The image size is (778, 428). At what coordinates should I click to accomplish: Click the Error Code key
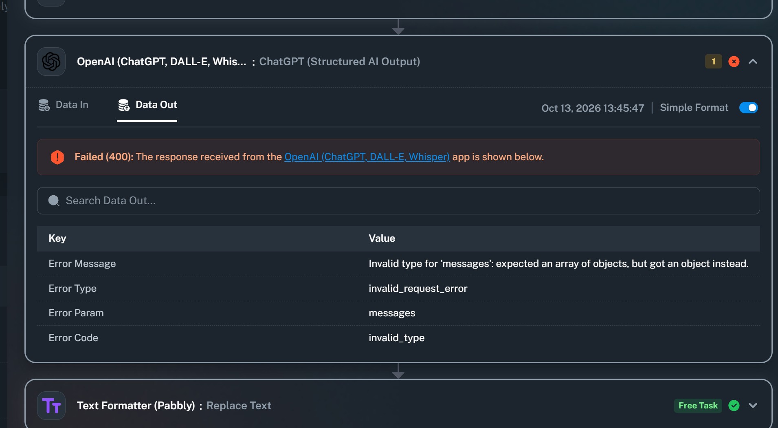(73, 338)
